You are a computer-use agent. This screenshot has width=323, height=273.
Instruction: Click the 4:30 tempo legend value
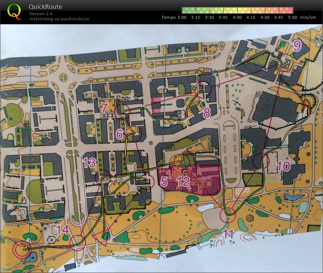[265, 17]
